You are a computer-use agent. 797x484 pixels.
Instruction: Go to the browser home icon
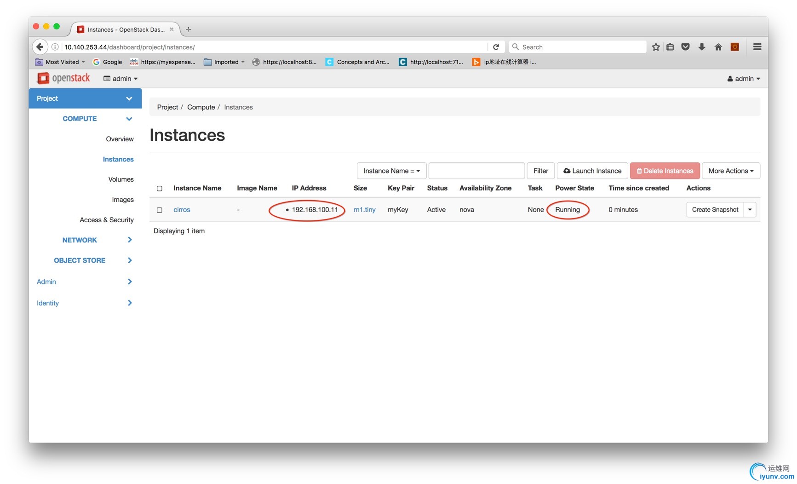tap(718, 47)
